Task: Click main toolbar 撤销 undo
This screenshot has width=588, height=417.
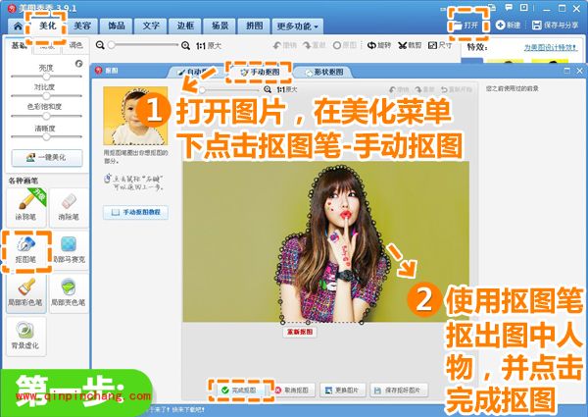Action: [284, 45]
